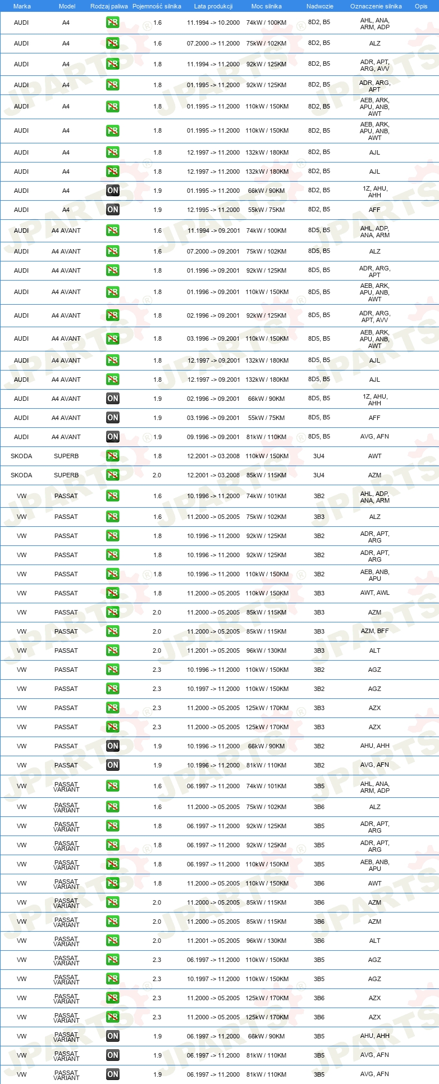Click SKODA in the Superb 1.8 row
The width and height of the screenshot is (439, 1084).
(21, 456)
